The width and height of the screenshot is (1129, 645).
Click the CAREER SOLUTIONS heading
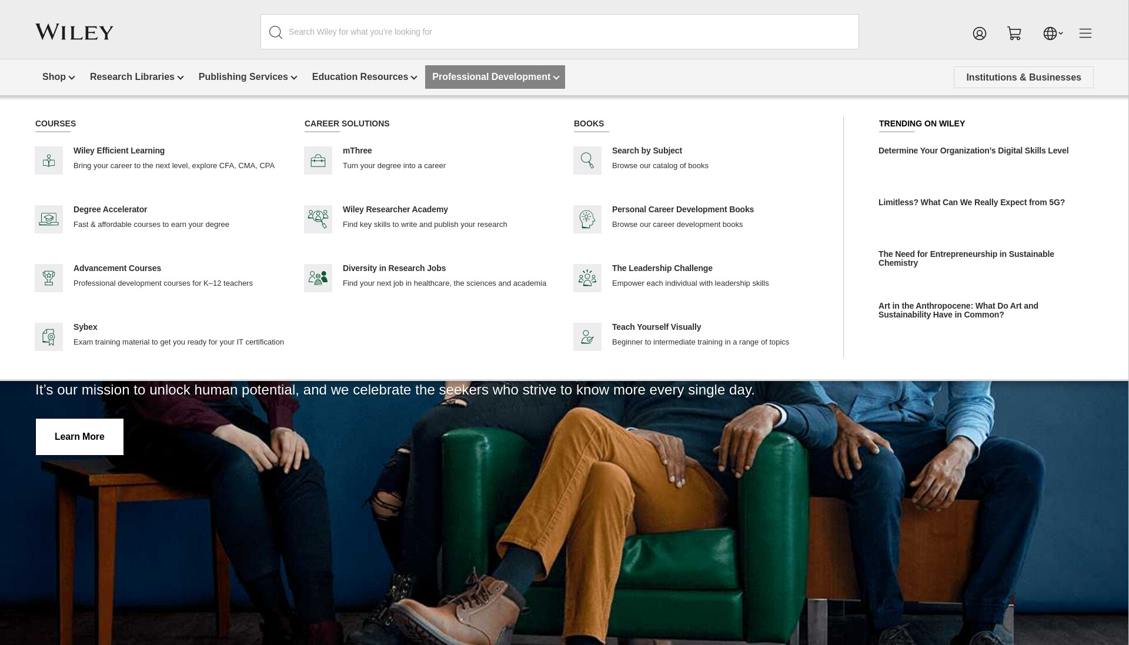347,123
